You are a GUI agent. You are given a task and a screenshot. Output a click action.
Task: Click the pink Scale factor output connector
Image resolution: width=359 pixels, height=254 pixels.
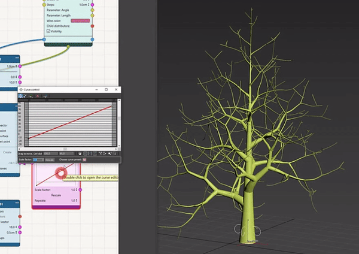coord(81,190)
